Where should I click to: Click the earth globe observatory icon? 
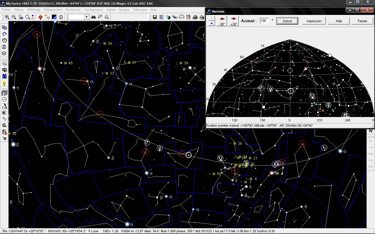(168, 17)
